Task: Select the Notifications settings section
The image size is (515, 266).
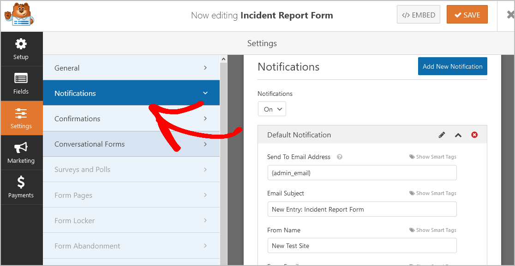Action: 131,93
